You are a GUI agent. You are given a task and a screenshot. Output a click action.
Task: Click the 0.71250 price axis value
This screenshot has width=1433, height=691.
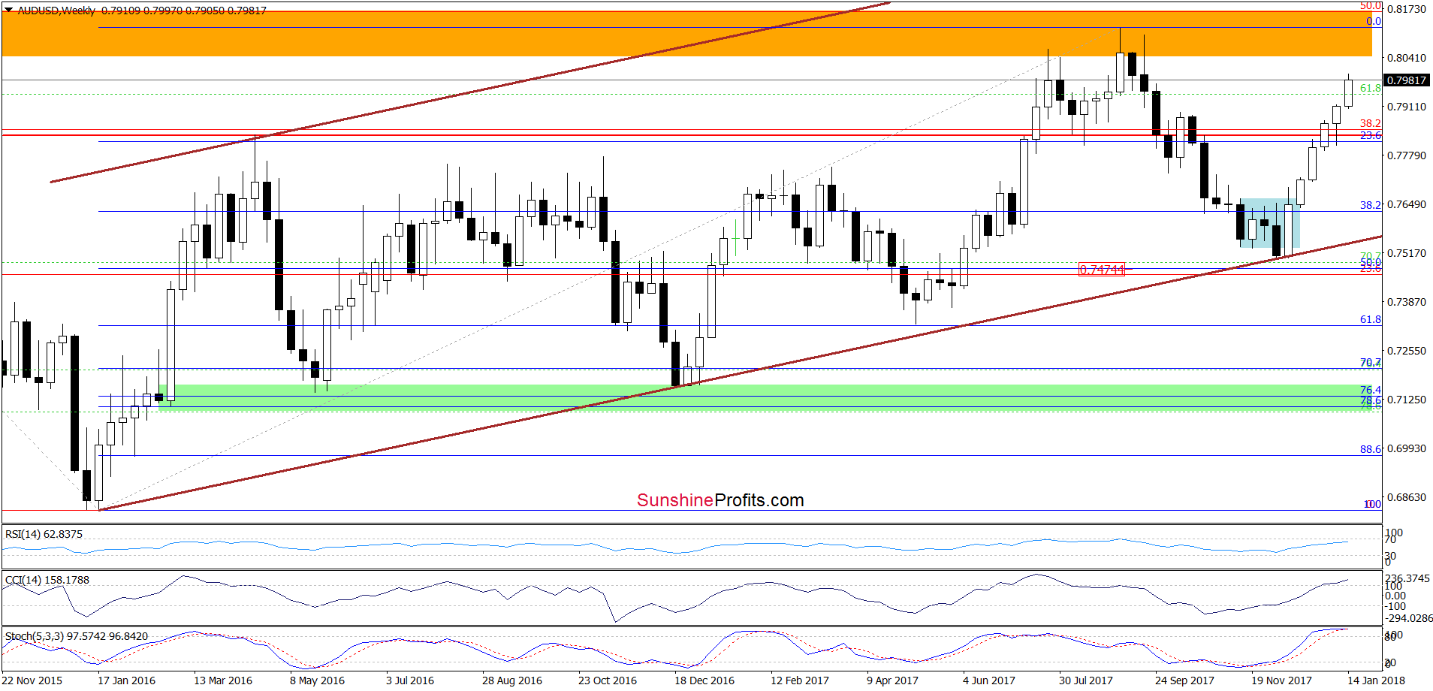[1406, 400]
